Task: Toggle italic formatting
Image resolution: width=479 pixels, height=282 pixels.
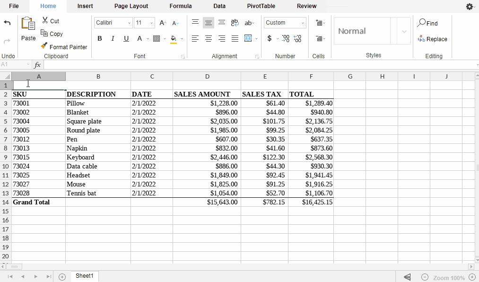Action: point(113,39)
